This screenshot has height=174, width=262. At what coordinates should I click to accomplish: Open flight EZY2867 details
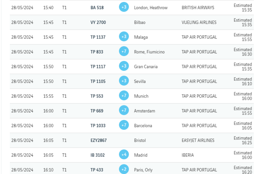click(98, 140)
